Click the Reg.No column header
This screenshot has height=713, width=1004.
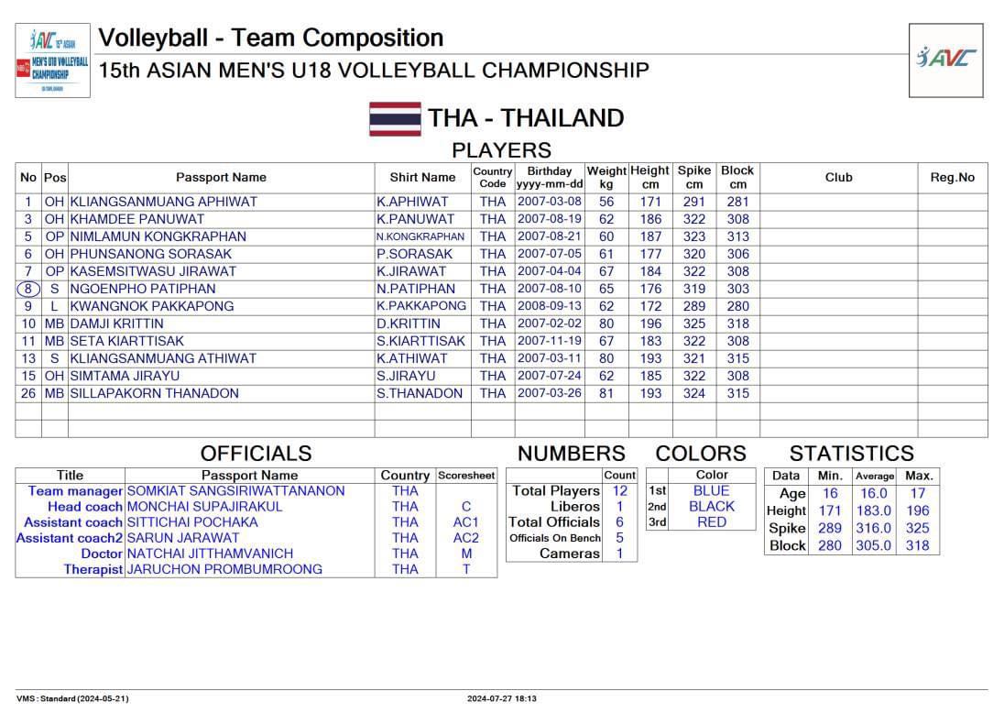[952, 178]
